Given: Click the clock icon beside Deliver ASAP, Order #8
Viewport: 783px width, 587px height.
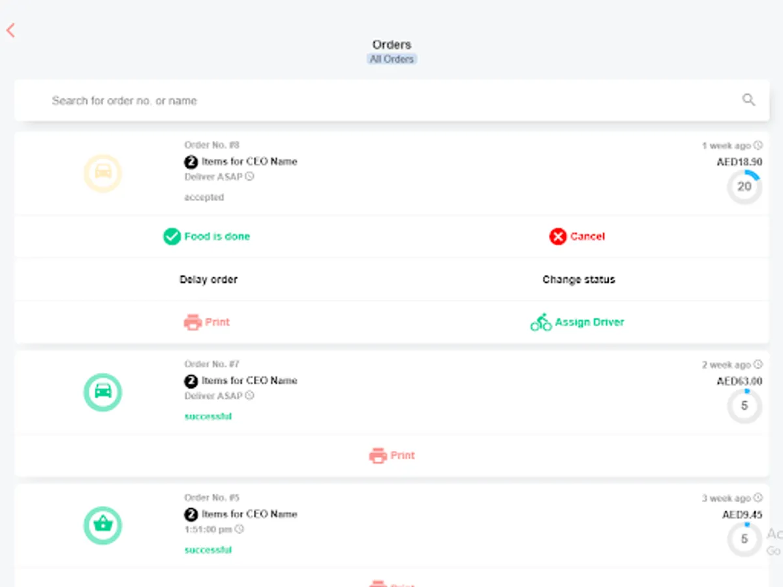Looking at the screenshot, I should pyautogui.click(x=249, y=177).
